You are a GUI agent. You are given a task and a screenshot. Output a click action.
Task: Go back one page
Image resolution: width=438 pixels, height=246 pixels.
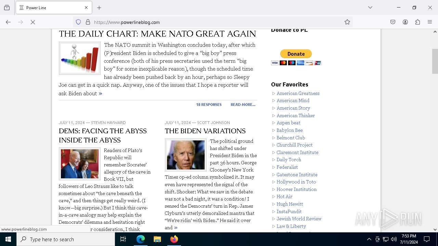click(8, 22)
